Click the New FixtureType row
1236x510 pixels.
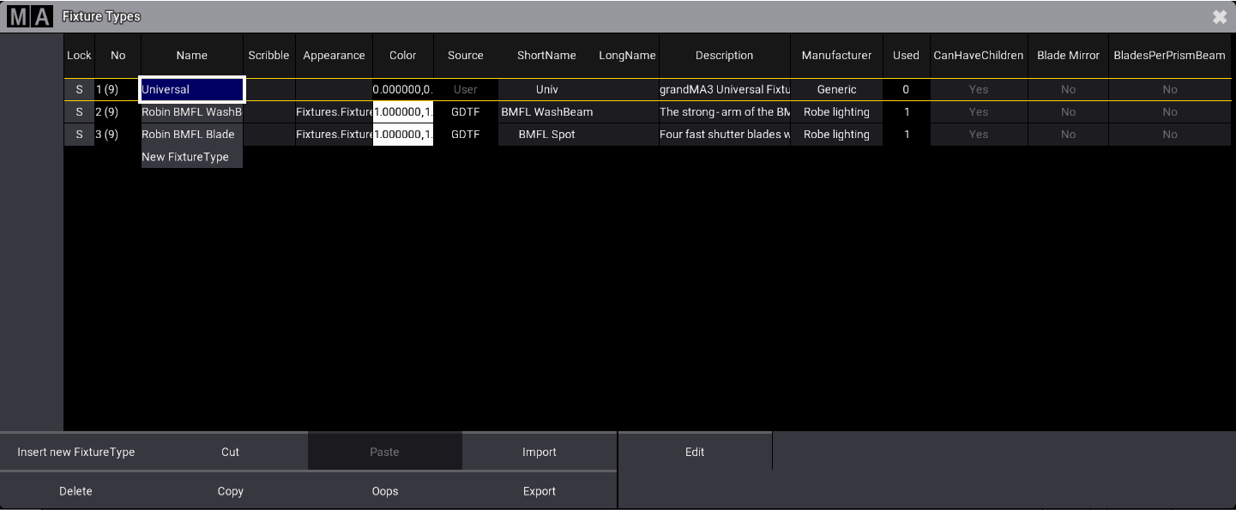pyautogui.click(x=192, y=157)
